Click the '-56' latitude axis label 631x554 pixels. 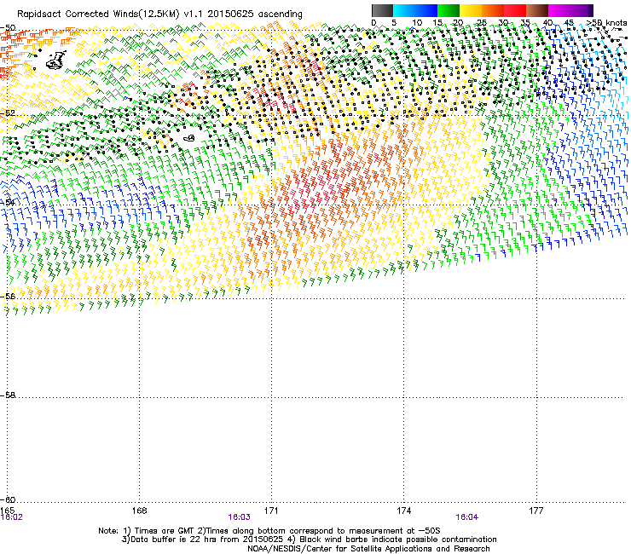(x=8, y=296)
